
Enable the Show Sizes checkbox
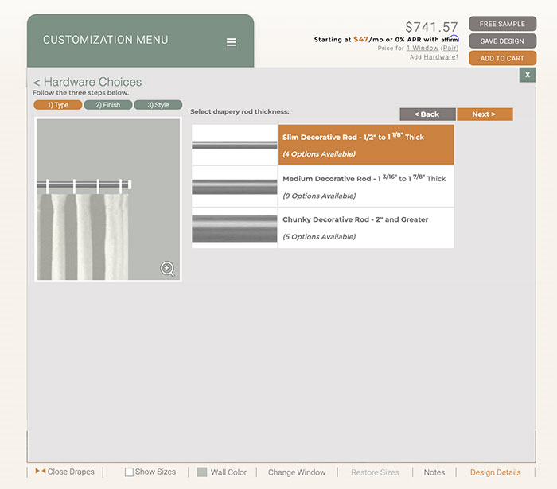pos(129,472)
